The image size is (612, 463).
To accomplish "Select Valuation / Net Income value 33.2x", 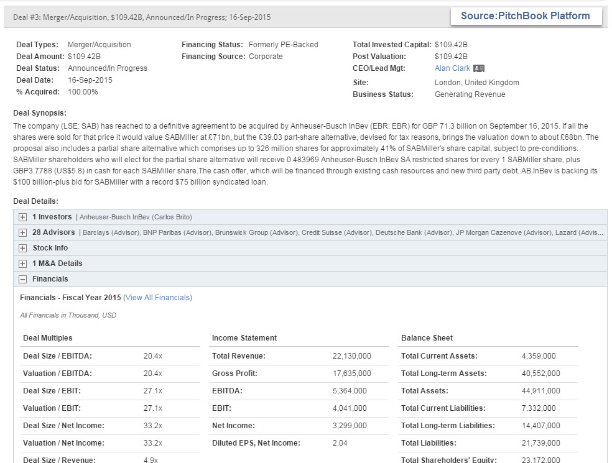I will pos(153,443).
